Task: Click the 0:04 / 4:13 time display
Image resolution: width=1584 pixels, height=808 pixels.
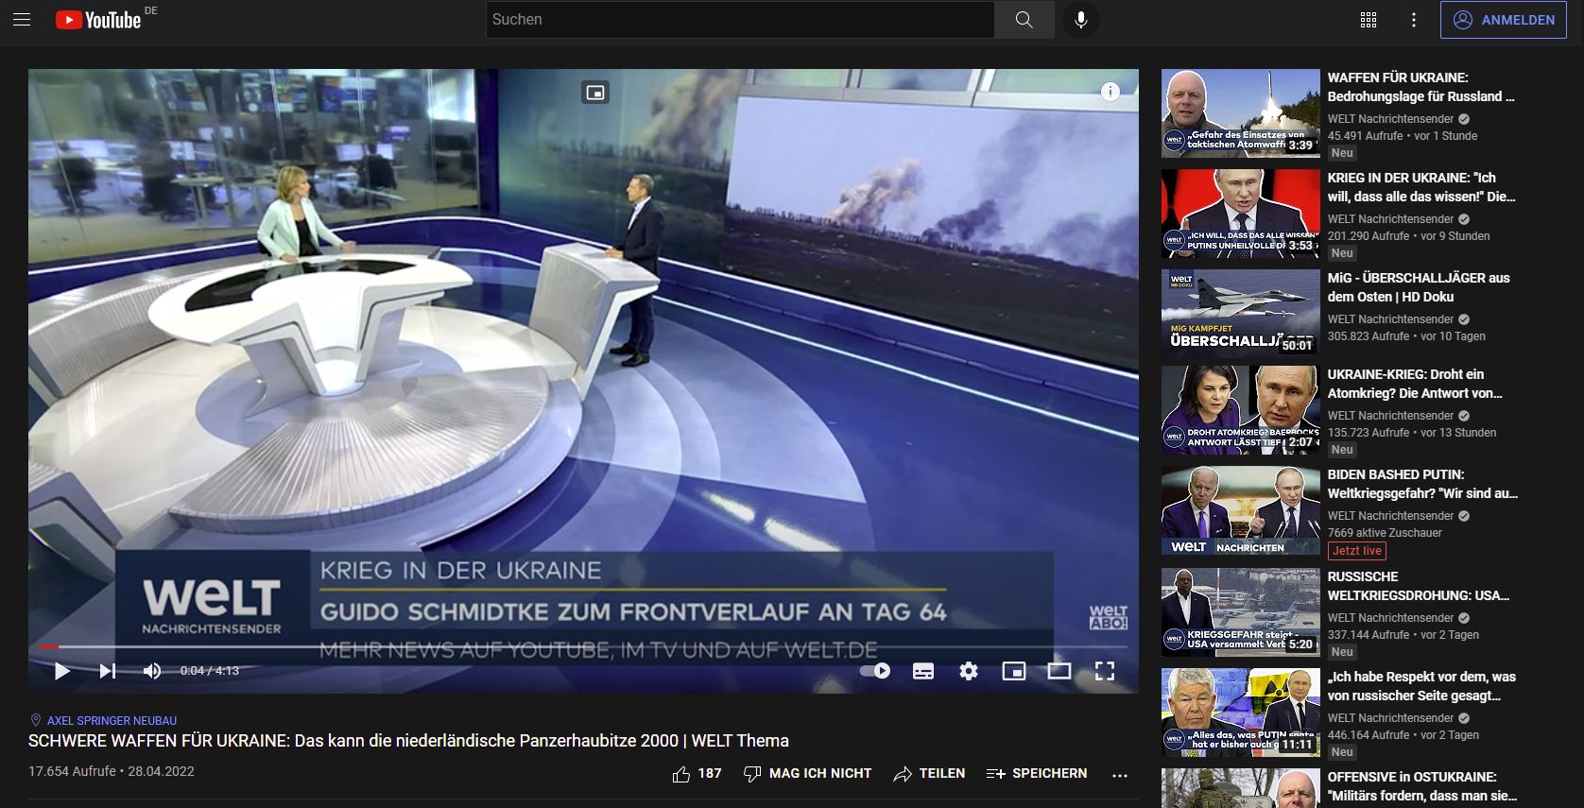Action: click(x=210, y=671)
